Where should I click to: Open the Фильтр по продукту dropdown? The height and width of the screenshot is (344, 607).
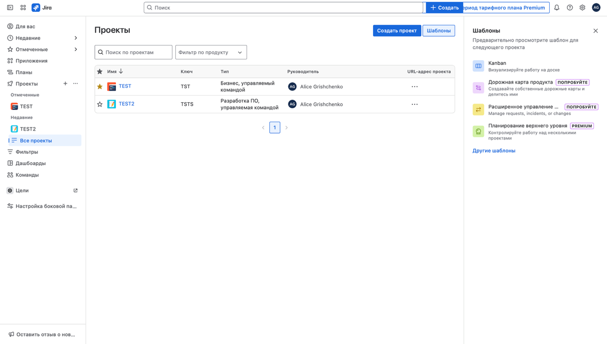(x=211, y=52)
